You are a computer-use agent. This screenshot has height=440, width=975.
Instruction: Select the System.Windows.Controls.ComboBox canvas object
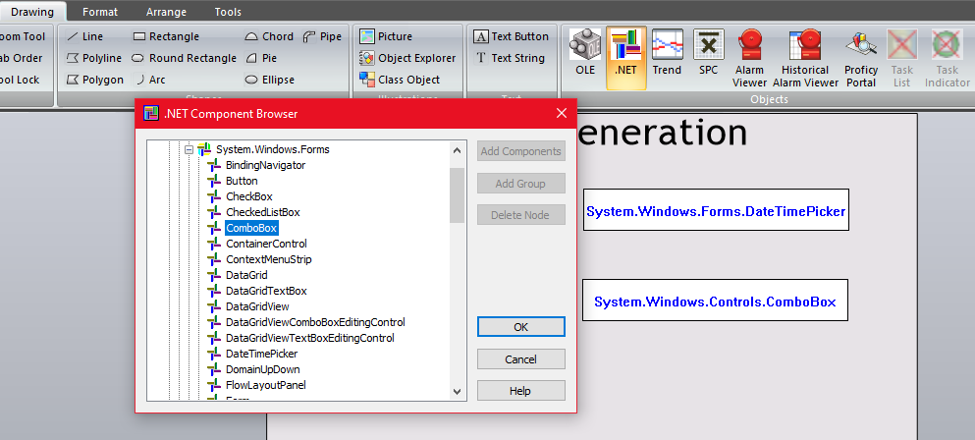(x=715, y=300)
